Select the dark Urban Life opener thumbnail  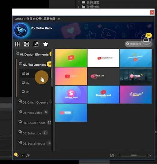[103, 76]
